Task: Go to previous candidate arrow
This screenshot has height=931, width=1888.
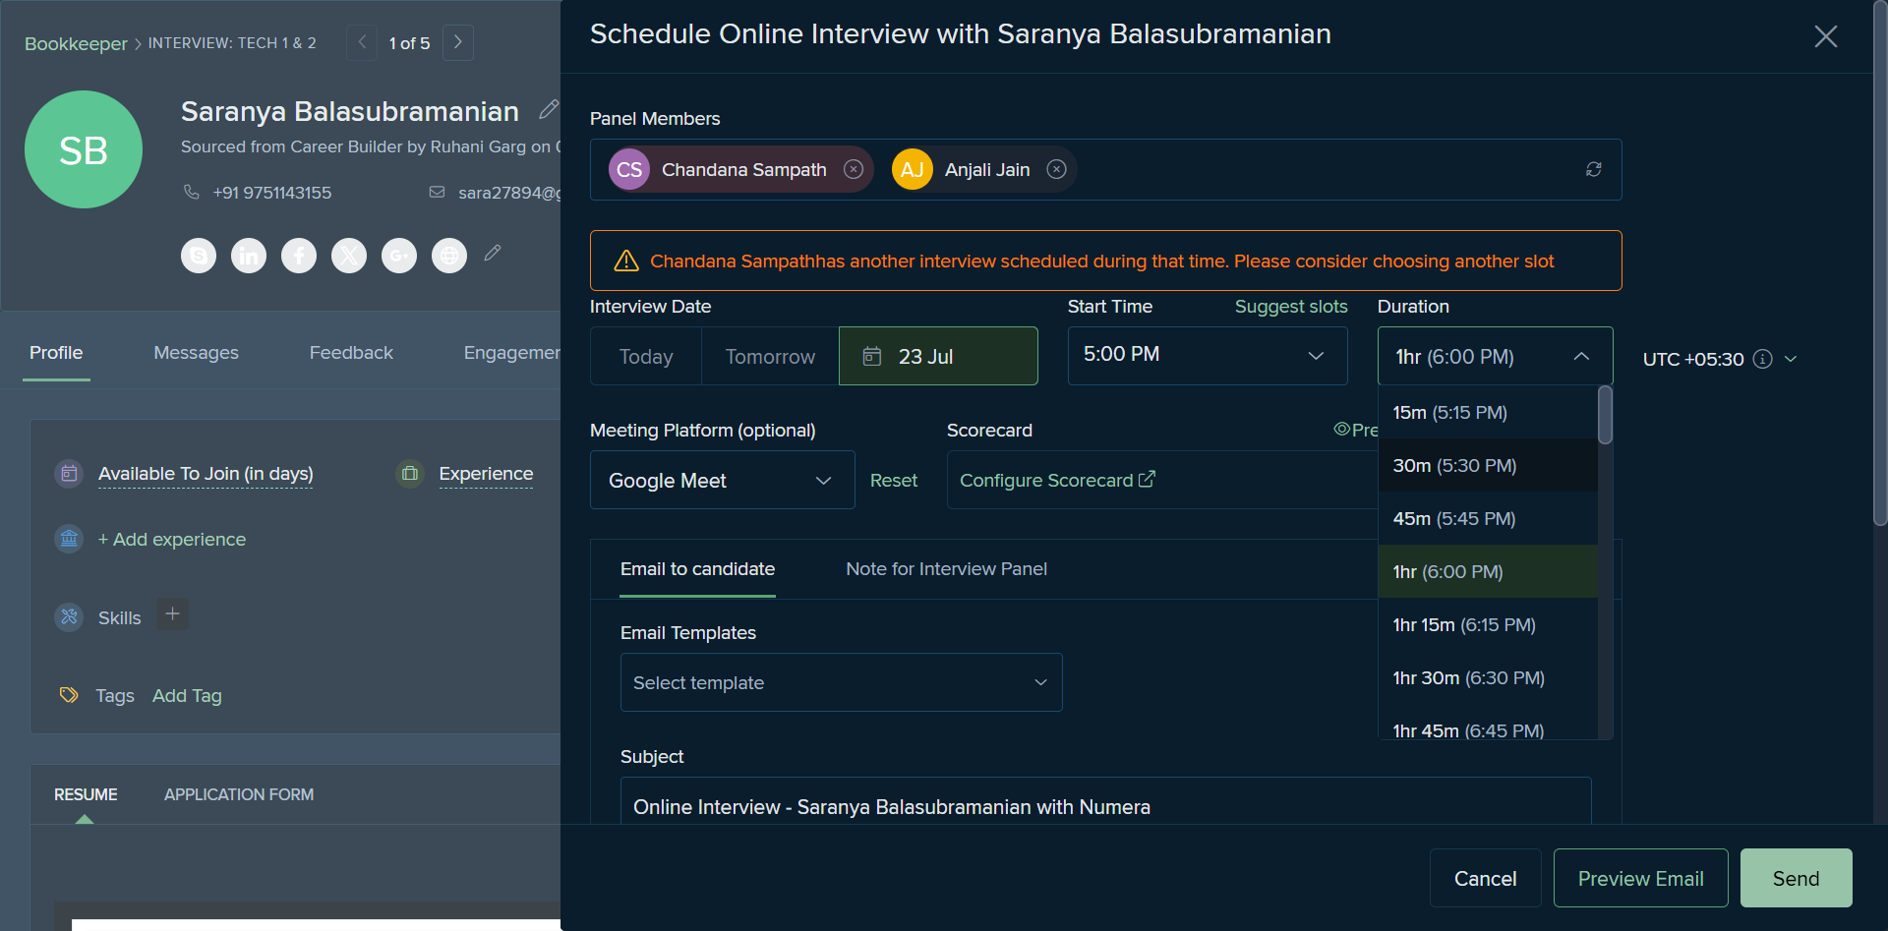Action: 362,42
